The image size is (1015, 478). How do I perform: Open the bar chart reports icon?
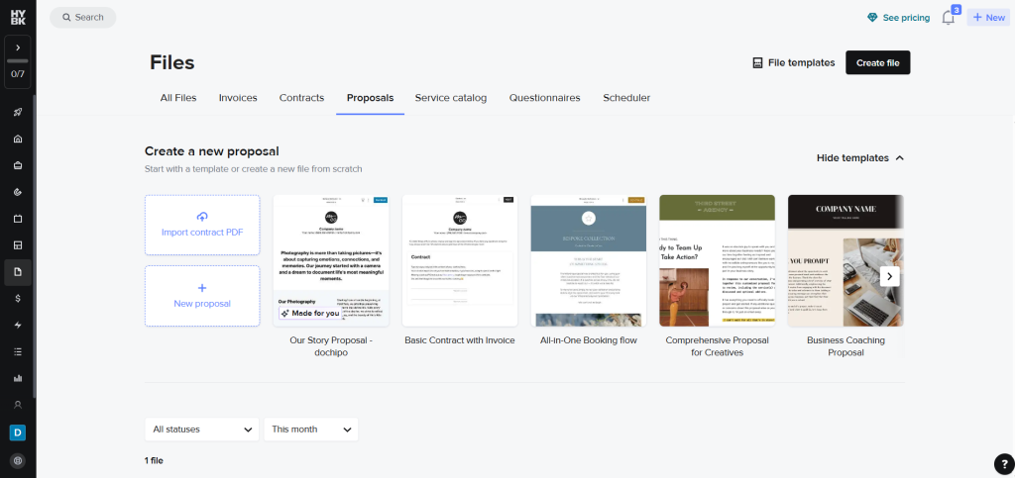coord(18,378)
